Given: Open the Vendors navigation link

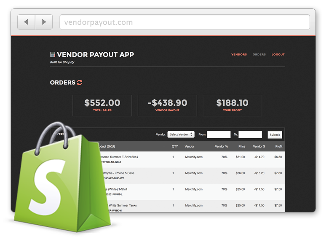Looking at the screenshot, I should (x=239, y=54).
